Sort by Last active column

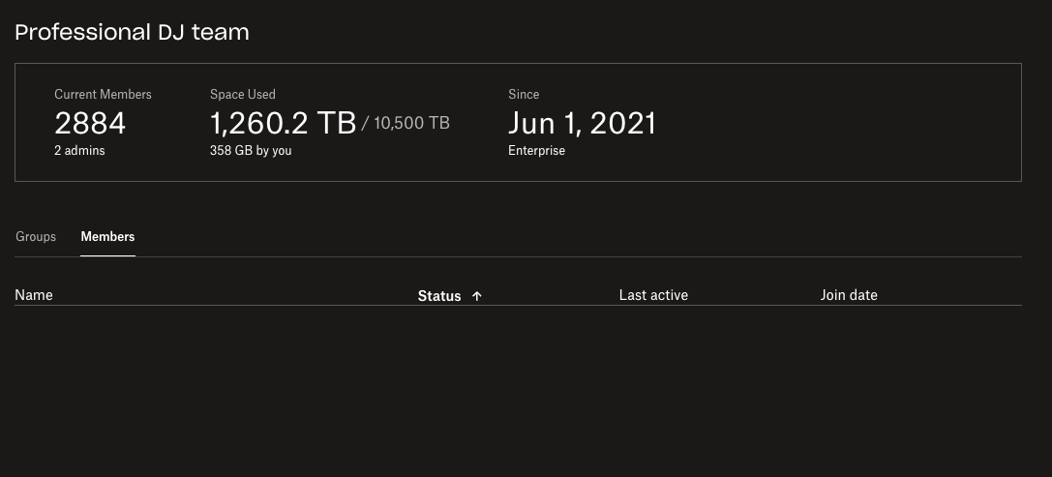pyautogui.click(x=653, y=295)
